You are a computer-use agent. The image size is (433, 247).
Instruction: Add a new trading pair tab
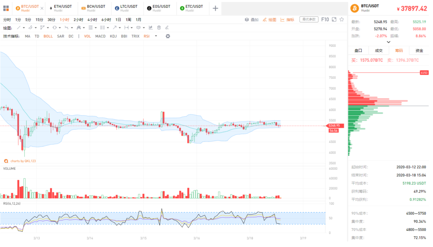click(215, 8)
